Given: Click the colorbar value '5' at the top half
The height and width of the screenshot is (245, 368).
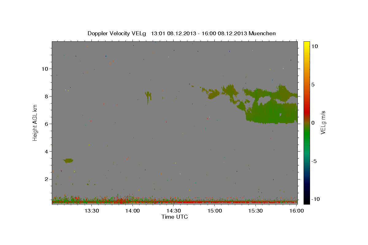Looking at the screenshot, I should coord(313,85).
